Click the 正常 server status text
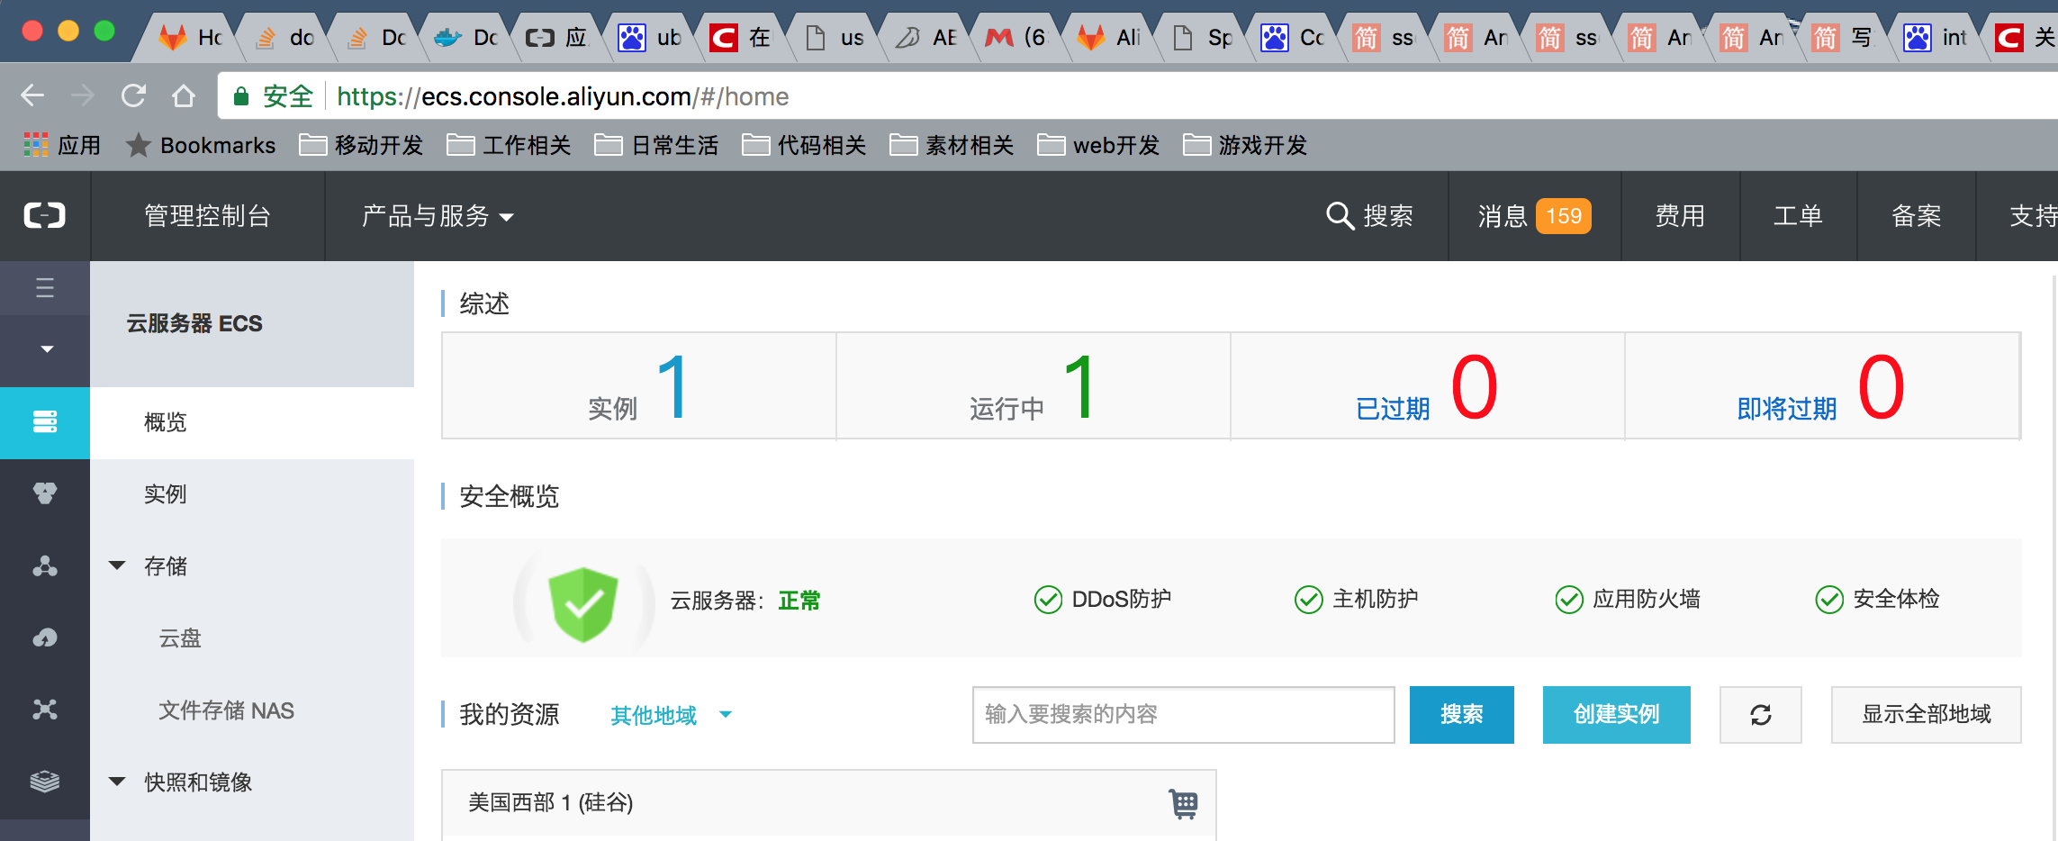Viewport: 2058px width, 841px height. (799, 601)
